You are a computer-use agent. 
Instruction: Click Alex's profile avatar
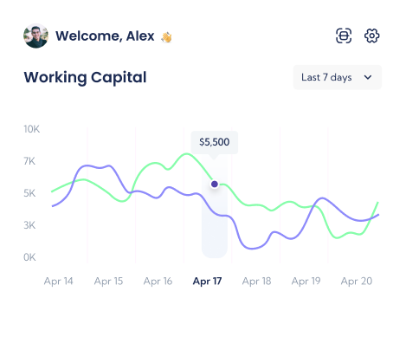(x=35, y=36)
